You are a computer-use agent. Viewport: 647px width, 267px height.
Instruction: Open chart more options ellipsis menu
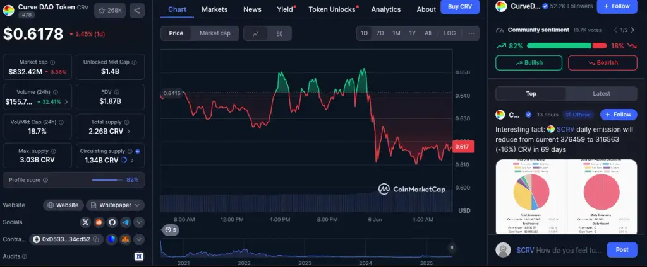[x=471, y=33]
